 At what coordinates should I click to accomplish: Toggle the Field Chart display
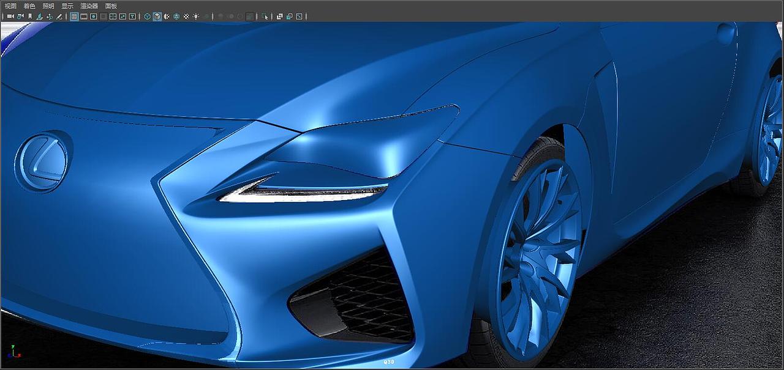coord(113,17)
